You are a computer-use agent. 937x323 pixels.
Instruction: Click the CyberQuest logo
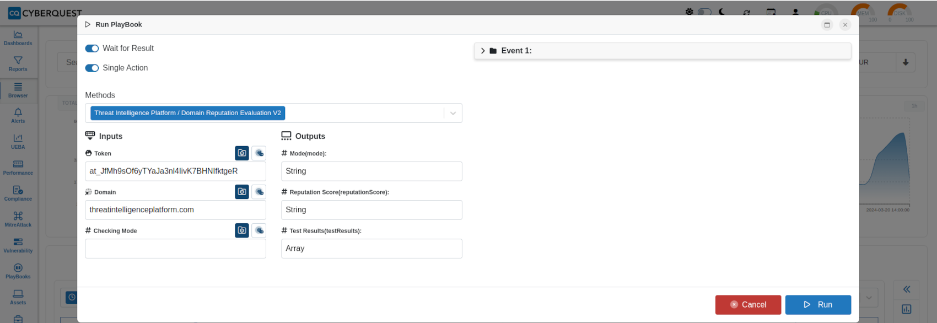point(45,13)
